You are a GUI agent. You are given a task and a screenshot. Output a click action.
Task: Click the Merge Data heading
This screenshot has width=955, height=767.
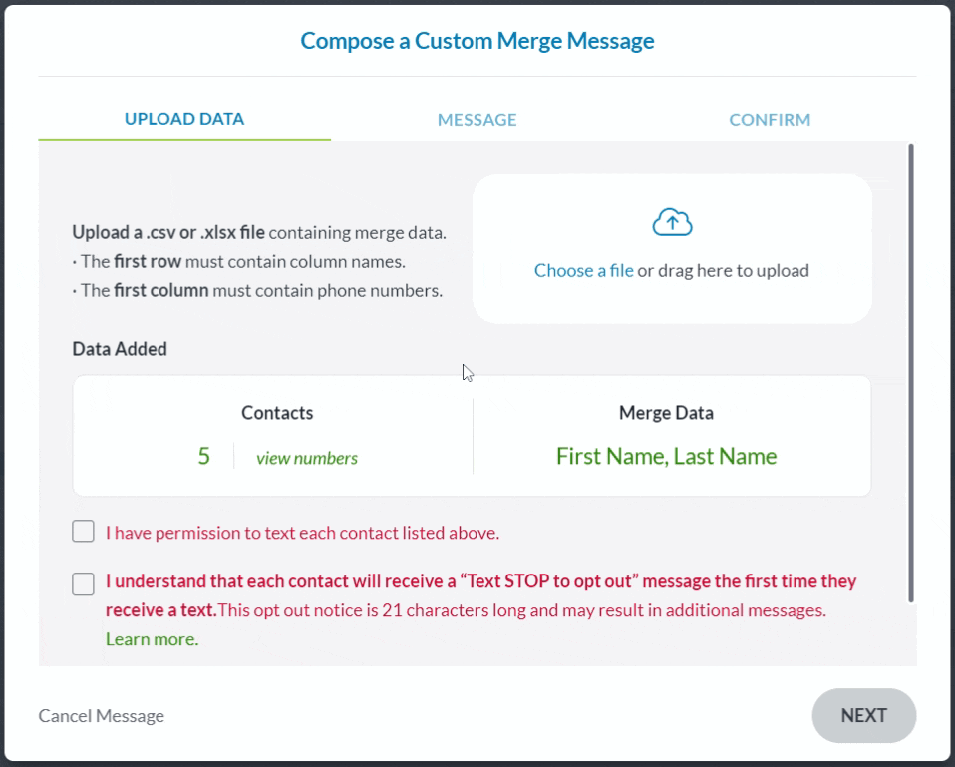point(666,413)
